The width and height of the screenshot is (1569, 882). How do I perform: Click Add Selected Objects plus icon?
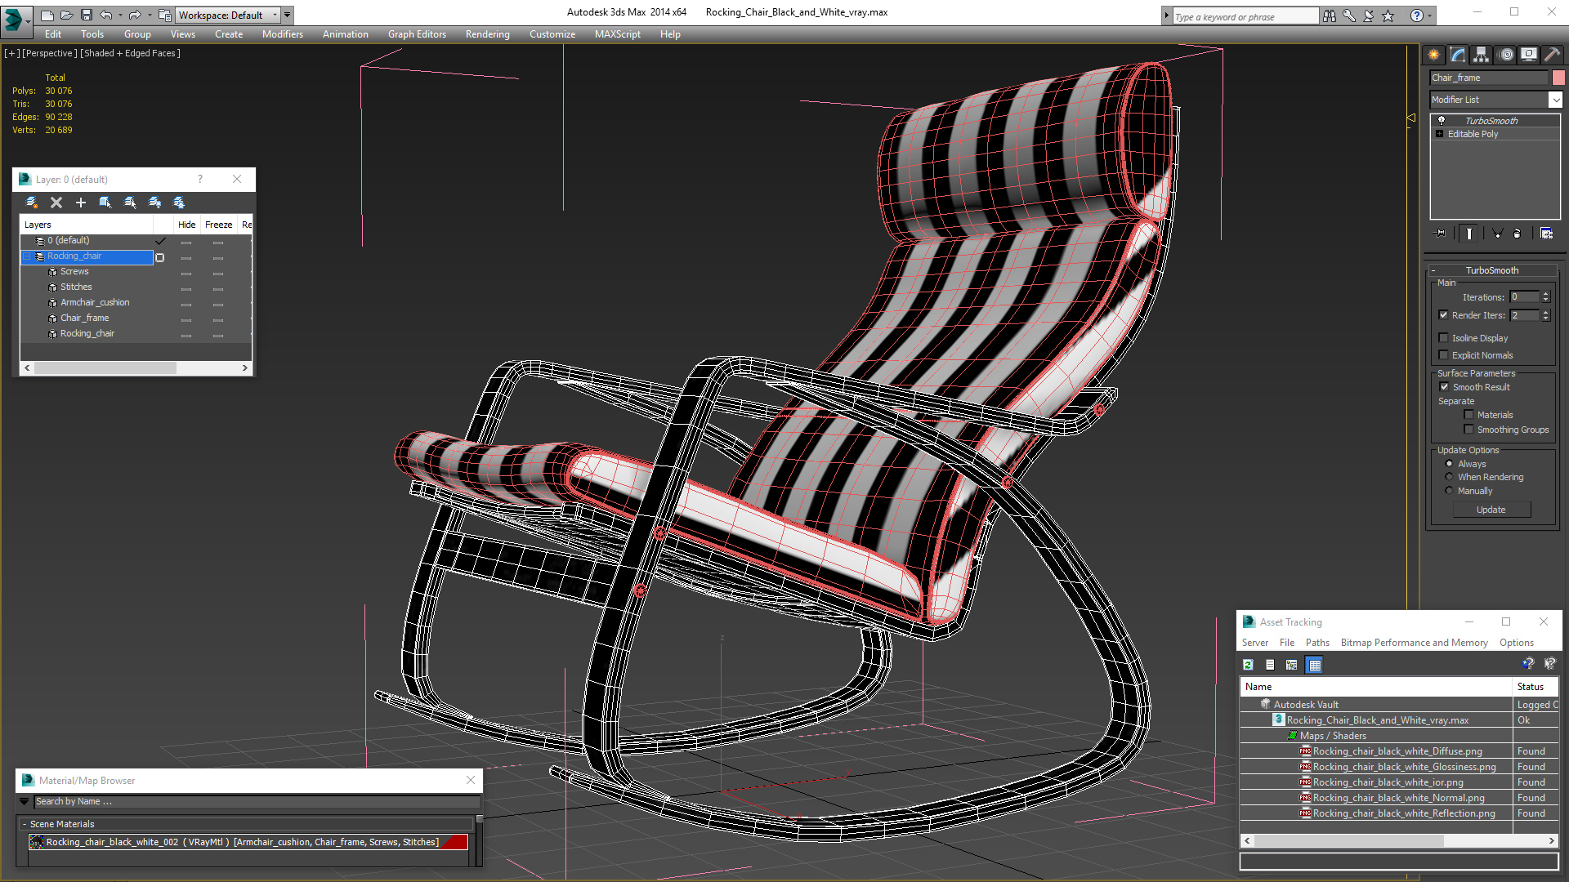pyautogui.click(x=81, y=203)
